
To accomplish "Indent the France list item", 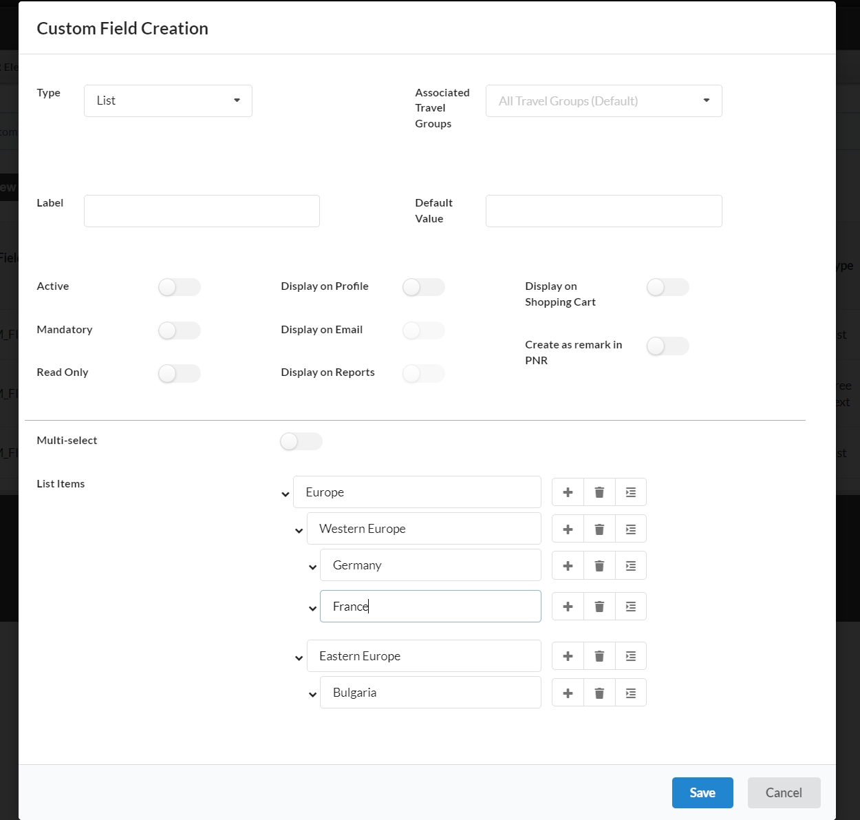I will click(631, 607).
